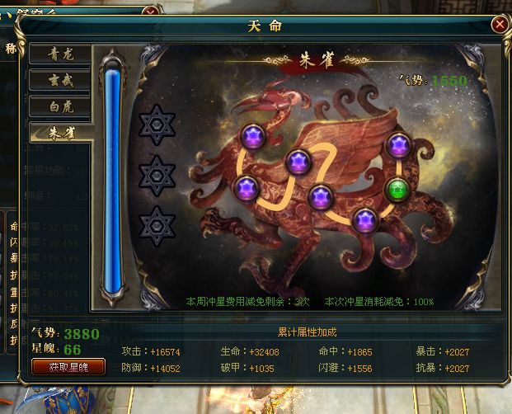Click the bottom hexagram star slot
The width and height of the screenshot is (512, 414).
[157, 226]
